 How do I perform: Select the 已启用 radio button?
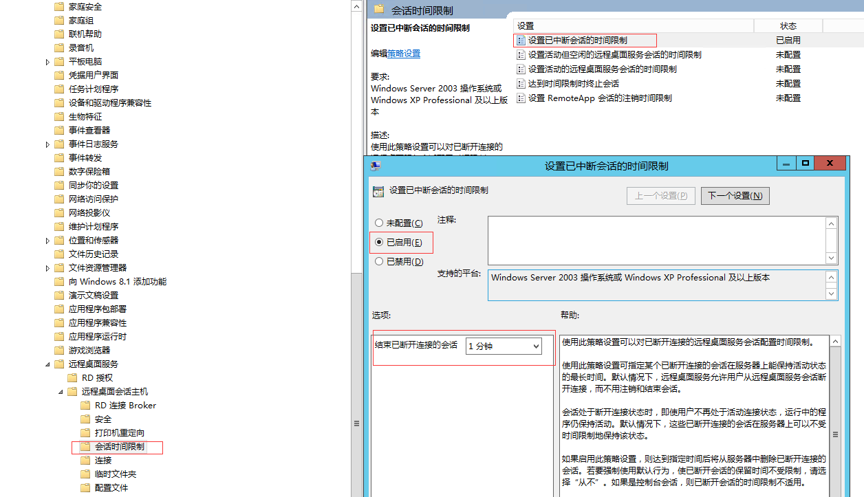pyautogui.click(x=379, y=242)
